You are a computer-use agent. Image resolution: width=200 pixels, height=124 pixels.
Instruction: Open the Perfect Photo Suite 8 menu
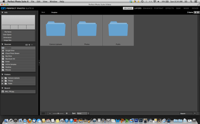(18, 2)
